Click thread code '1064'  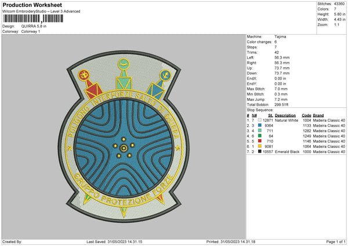[x=307, y=147]
